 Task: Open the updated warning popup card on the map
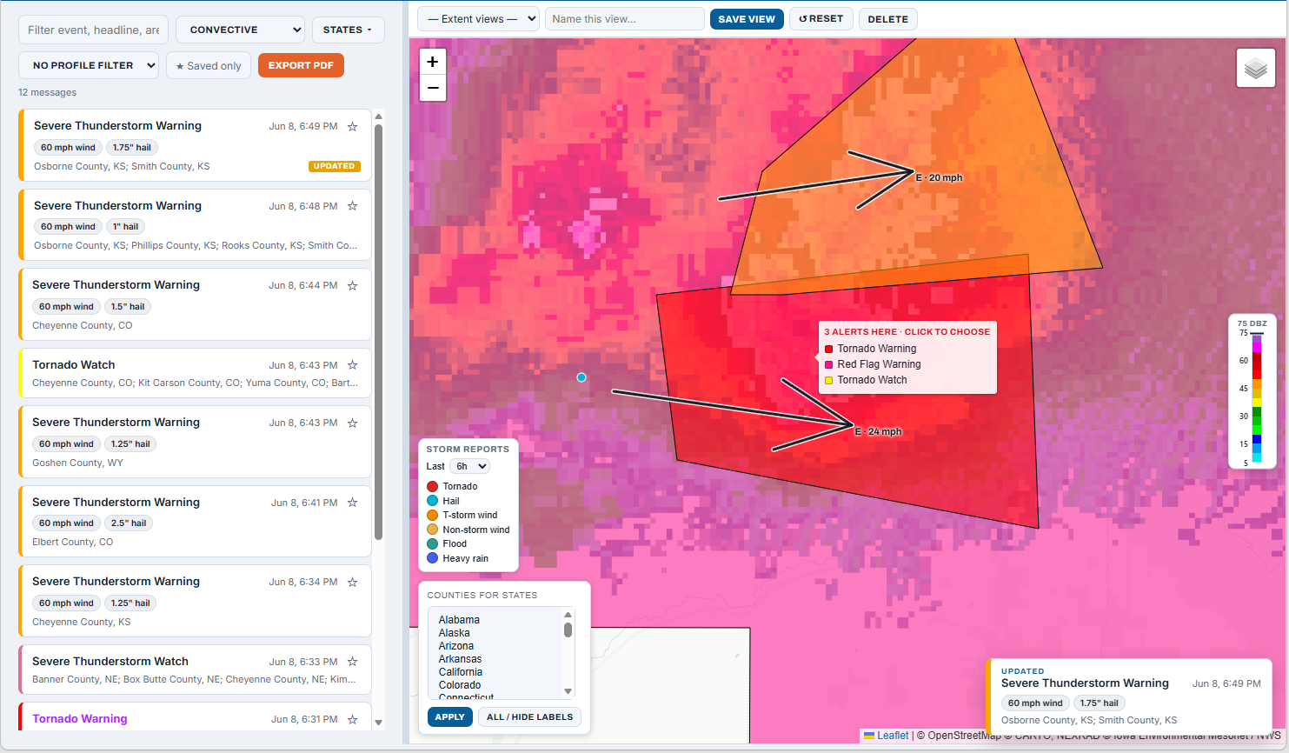[1129, 696]
